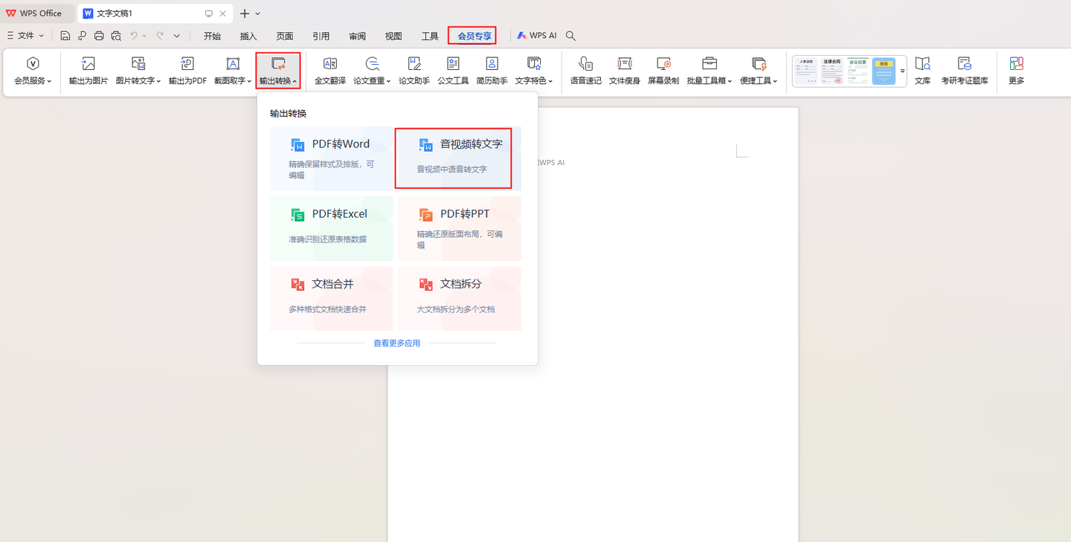Open the 公文工具 tool
Screen dimensions: 1071x542
(x=453, y=71)
